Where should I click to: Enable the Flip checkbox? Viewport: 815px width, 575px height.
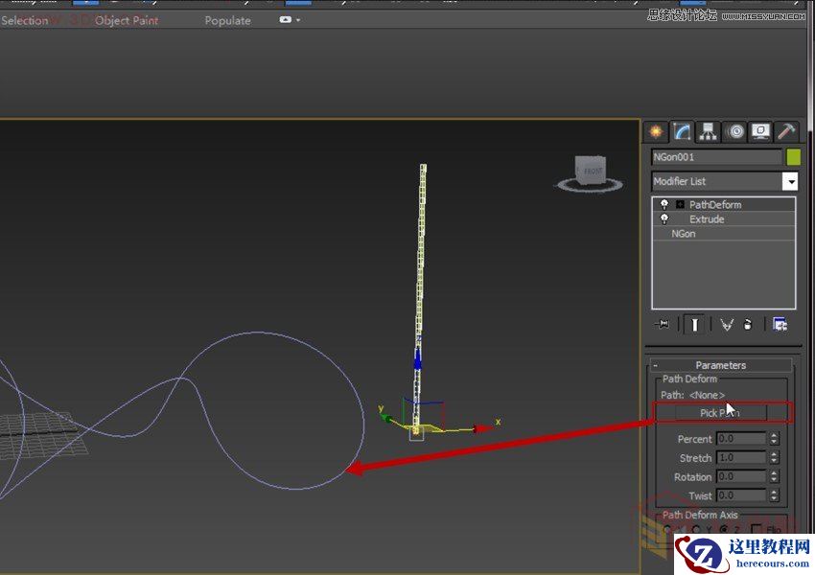point(756,527)
